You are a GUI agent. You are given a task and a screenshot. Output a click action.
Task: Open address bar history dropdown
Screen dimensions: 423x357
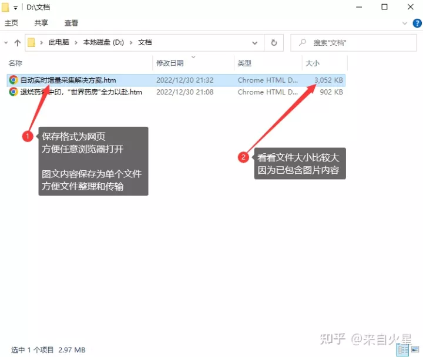pos(254,43)
